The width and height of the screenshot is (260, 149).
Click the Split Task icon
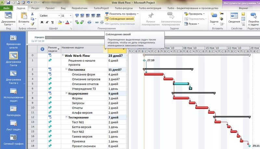point(89,22)
